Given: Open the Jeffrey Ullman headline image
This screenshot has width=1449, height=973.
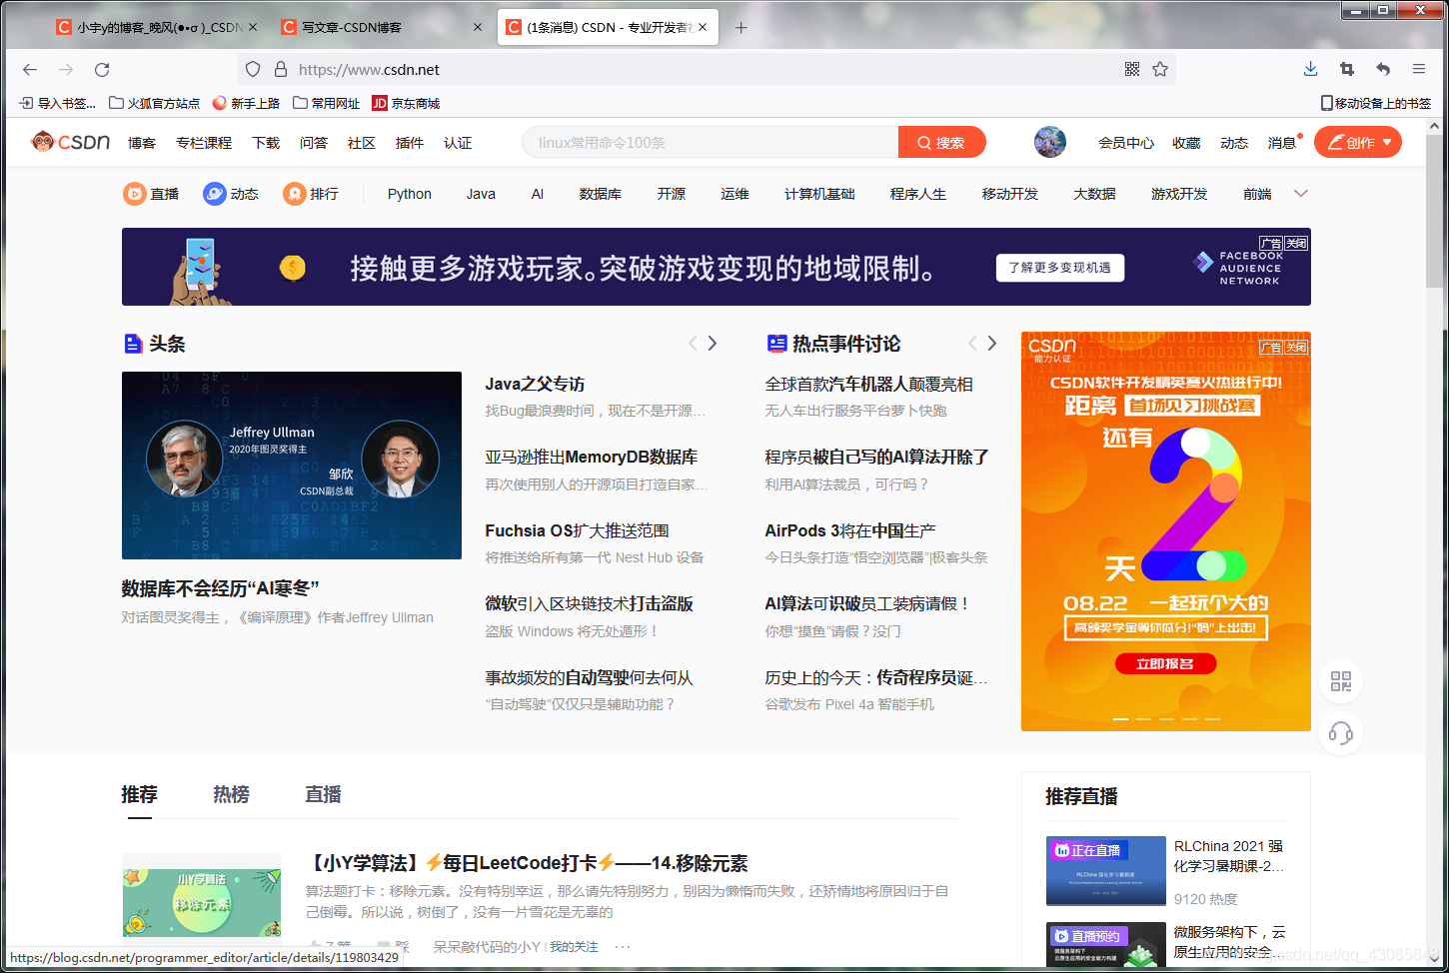Looking at the screenshot, I should [292, 466].
